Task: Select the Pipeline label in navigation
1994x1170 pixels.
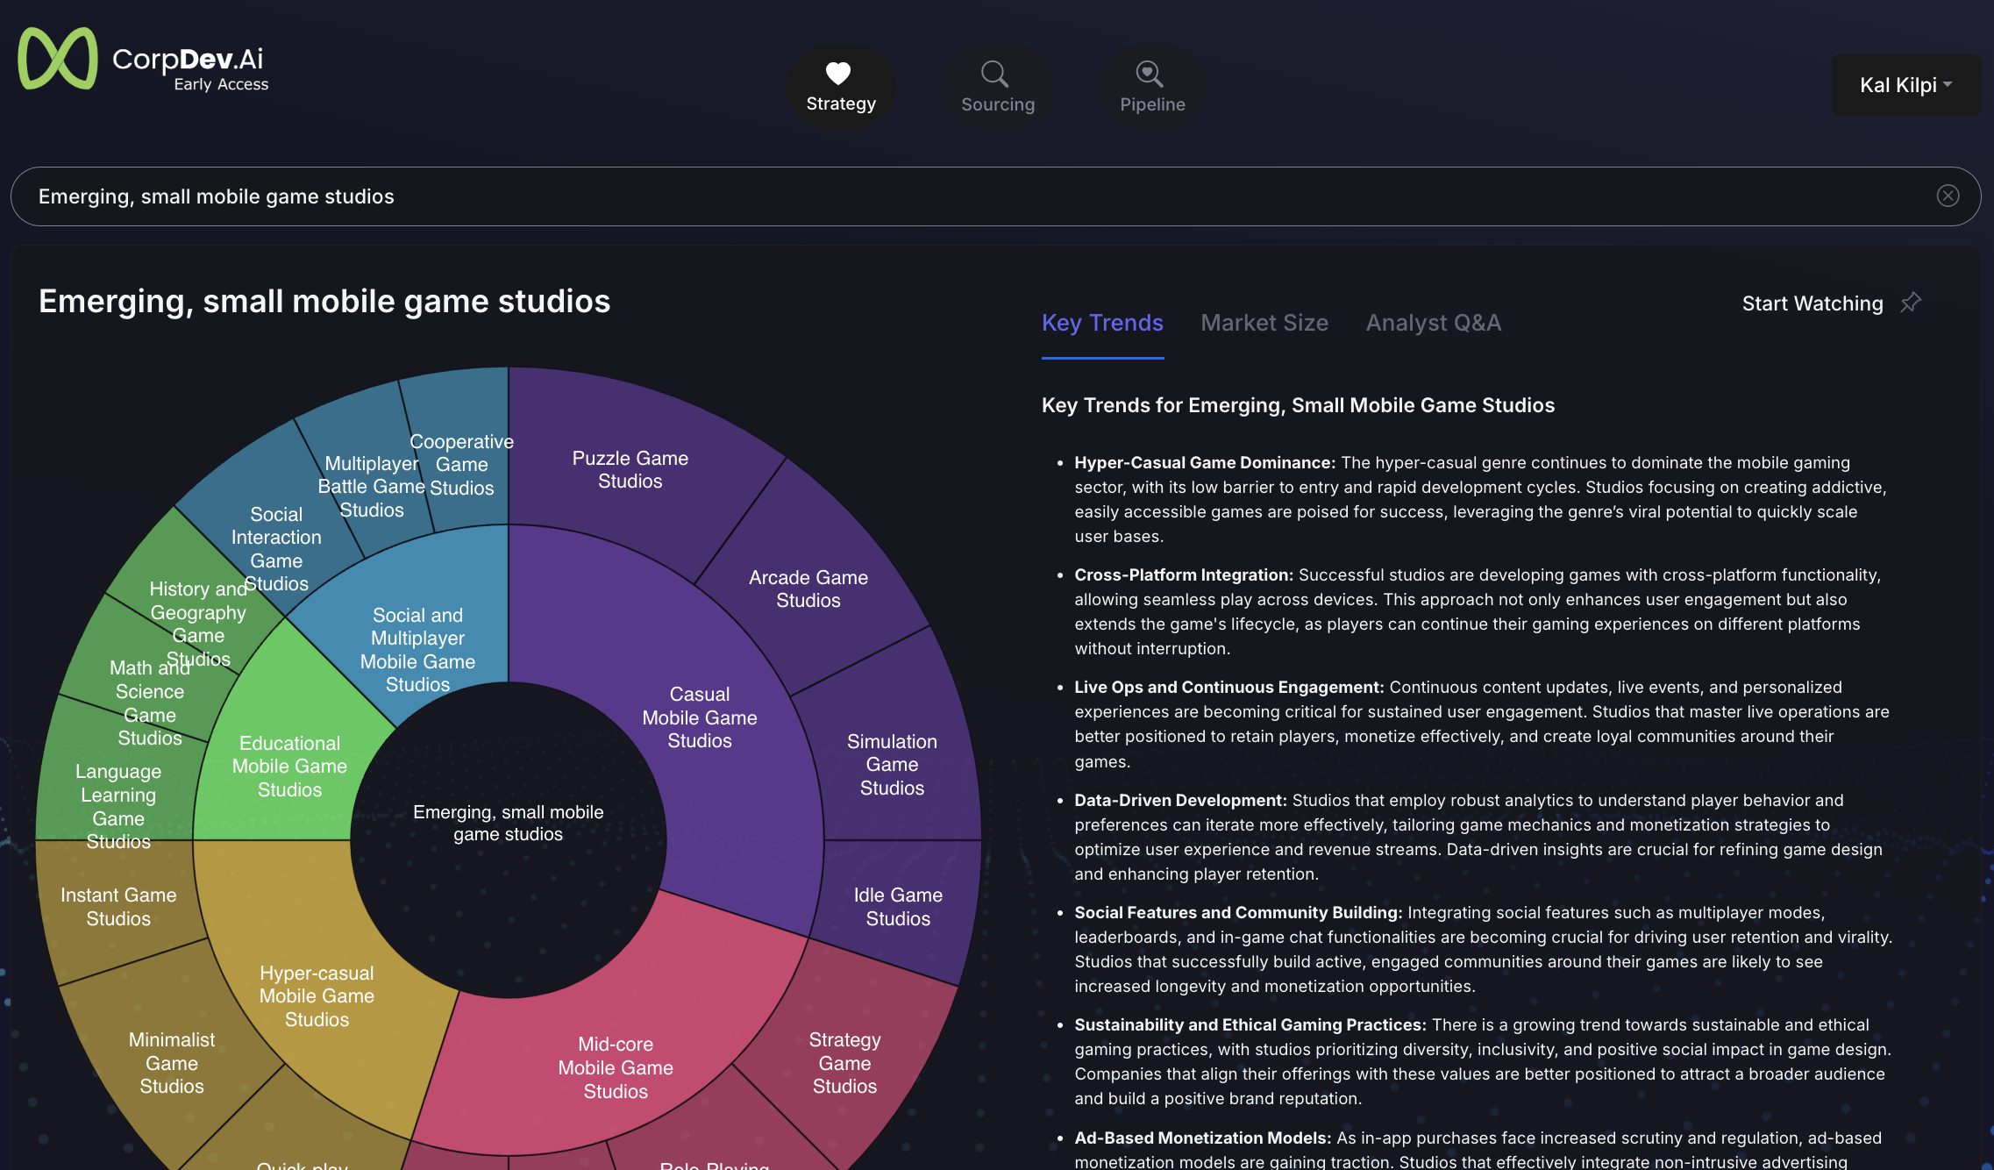Action: point(1152,104)
